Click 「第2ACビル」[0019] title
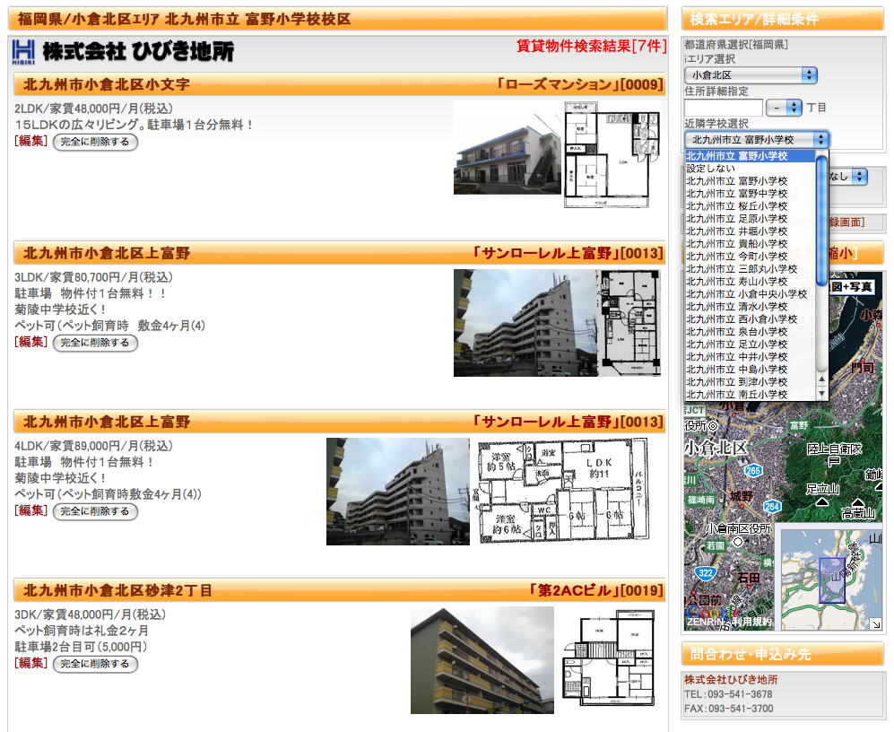 (x=595, y=590)
